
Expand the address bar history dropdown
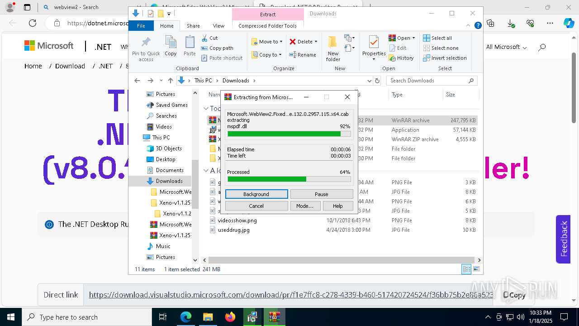(370, 81)
